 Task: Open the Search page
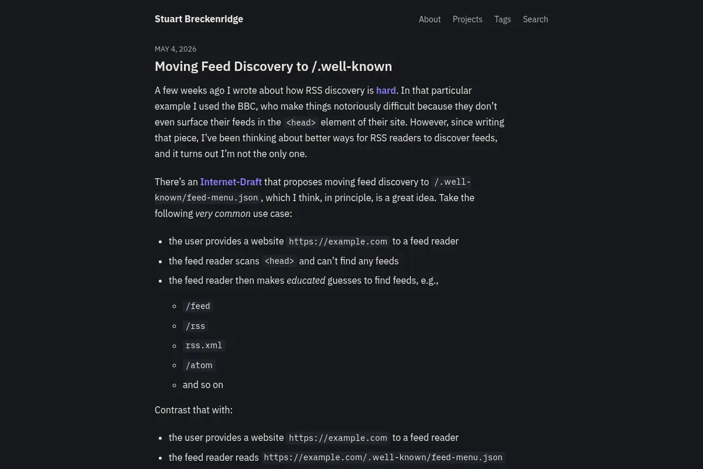tap(535, 19)
